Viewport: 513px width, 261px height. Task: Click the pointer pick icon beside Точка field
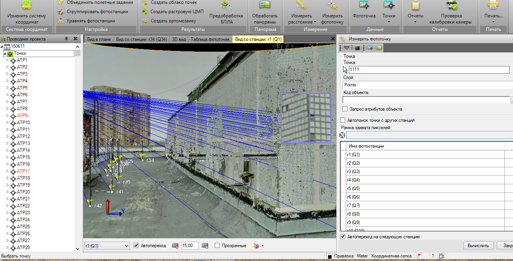click(x=345, y=69)
